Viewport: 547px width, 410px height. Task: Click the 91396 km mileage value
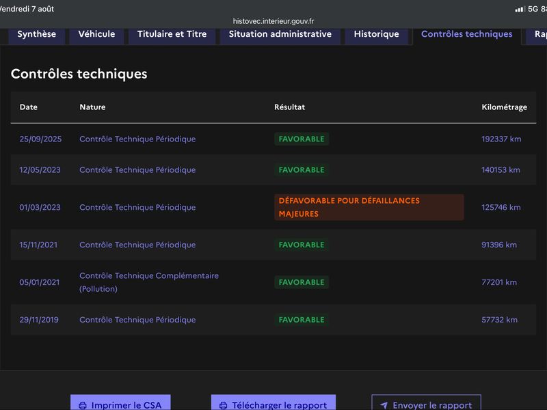tap(499, 245)
